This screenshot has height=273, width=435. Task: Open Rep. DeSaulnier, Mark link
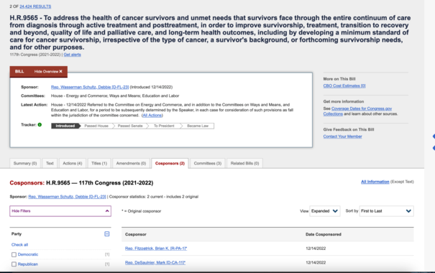pyautogui.click(x=155, y=262)
